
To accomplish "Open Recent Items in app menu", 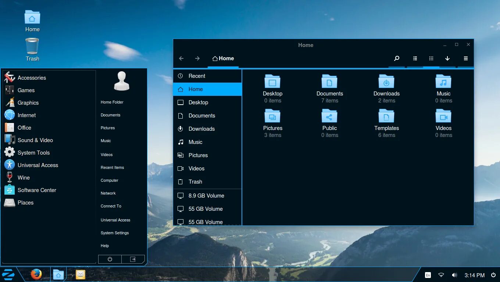I will coord(113,167).
